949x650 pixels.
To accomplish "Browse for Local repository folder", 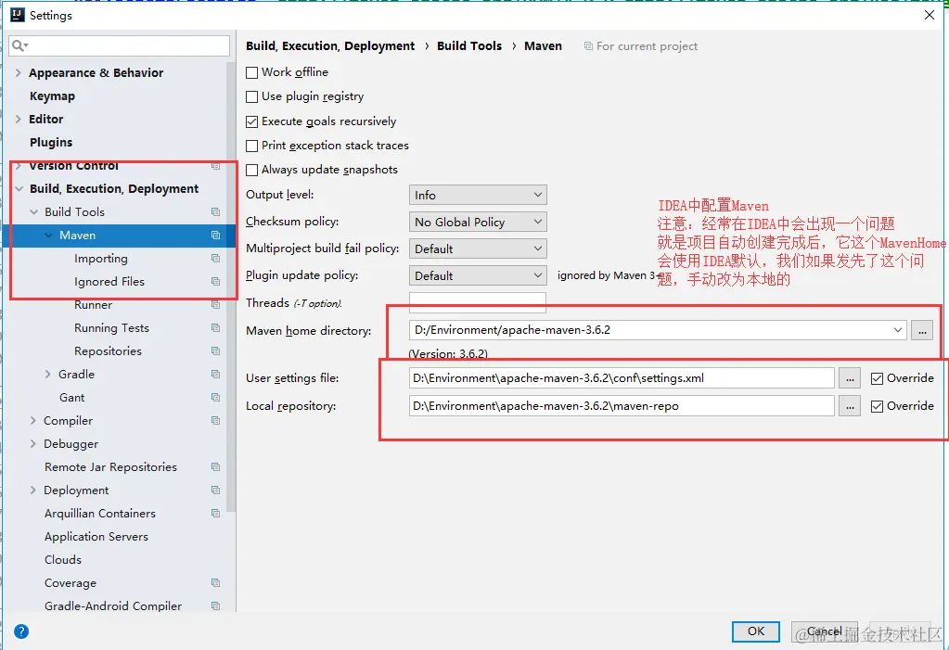I will (x=850, y=406).
